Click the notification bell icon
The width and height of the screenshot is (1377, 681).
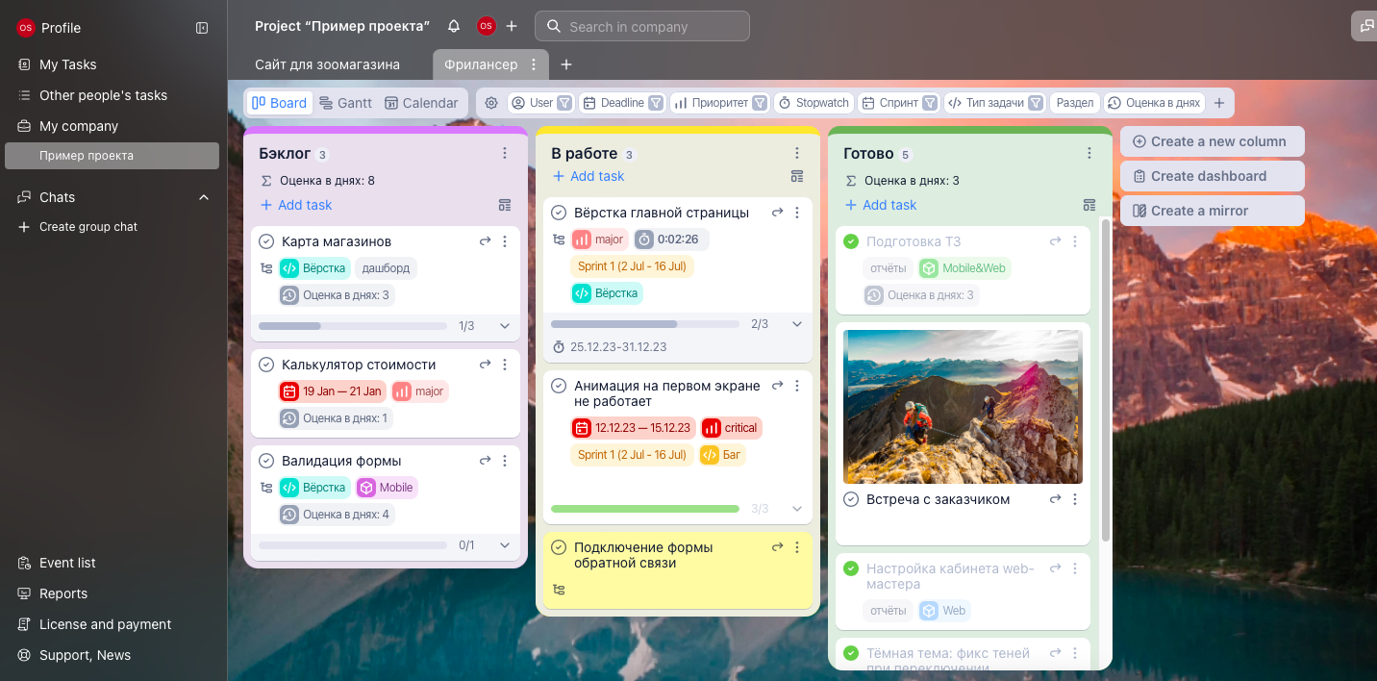[454, 26]
